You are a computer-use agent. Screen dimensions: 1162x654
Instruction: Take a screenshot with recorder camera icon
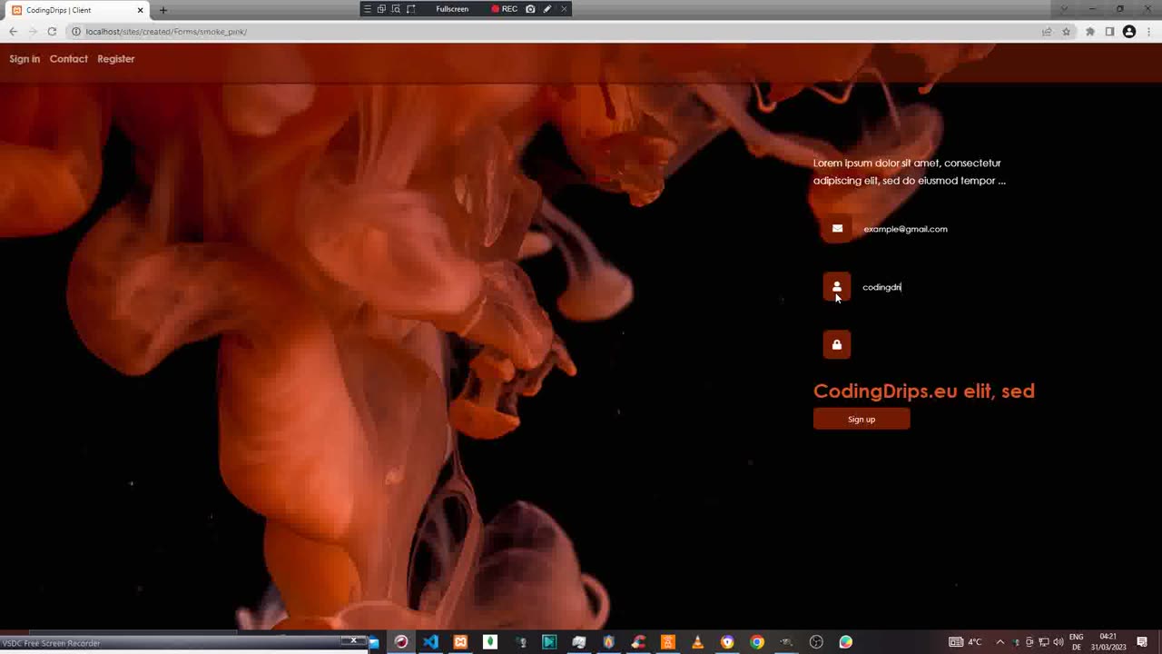click(x=531, y=9)
